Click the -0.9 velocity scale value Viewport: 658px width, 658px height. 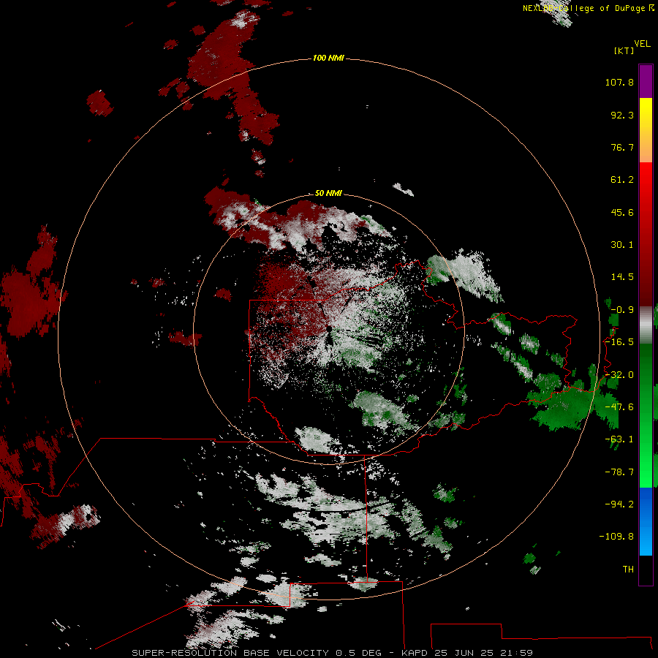[x=622, y=310]
